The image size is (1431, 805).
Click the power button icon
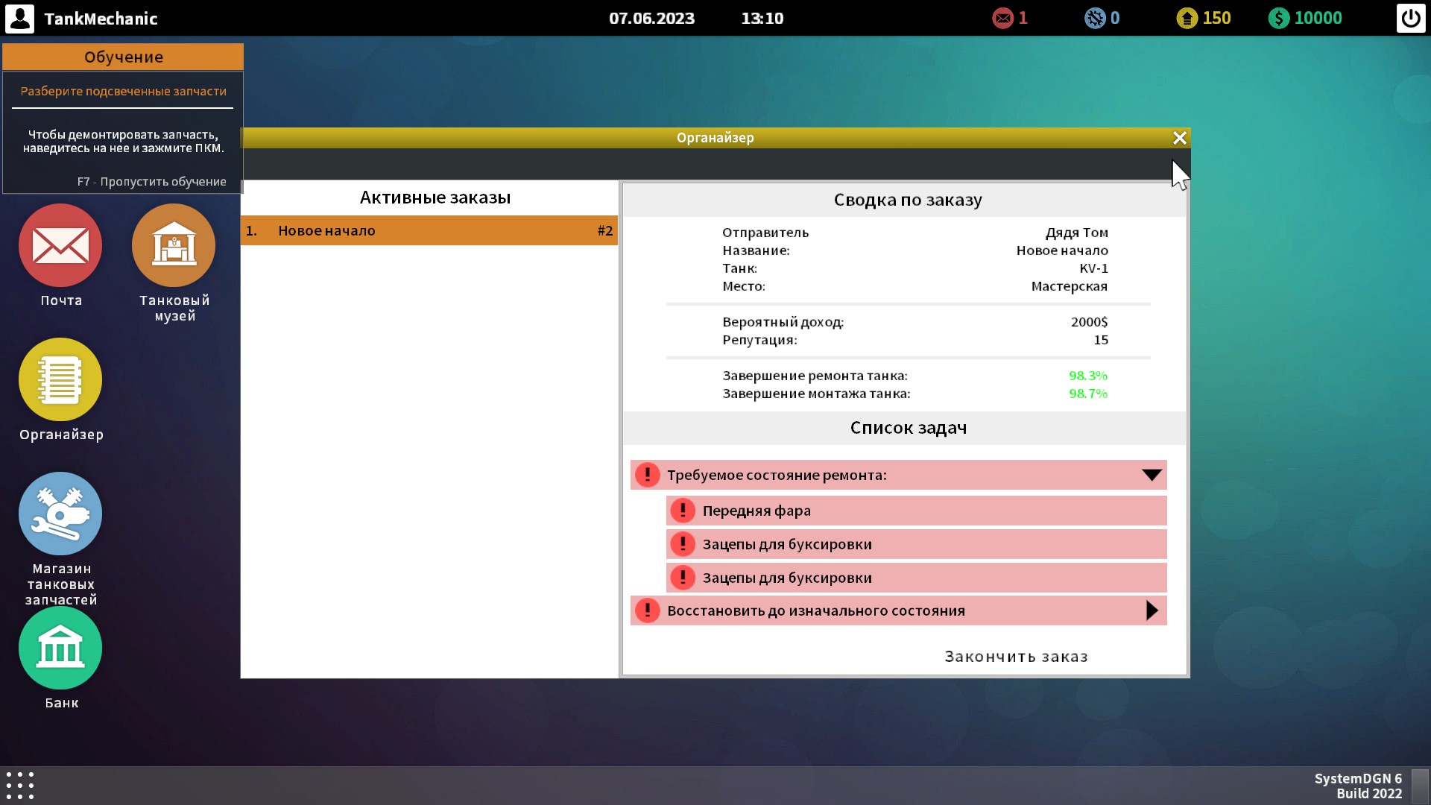[x=1410, y=18]
